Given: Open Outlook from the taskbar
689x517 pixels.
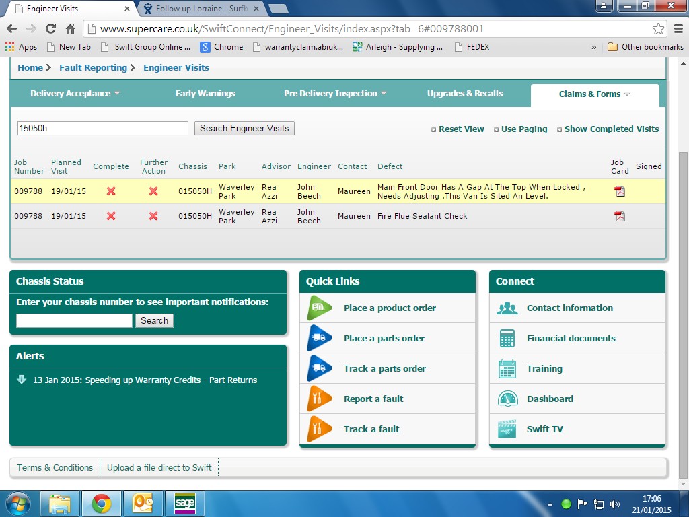Looking at the screenshot, I should 143,504.
